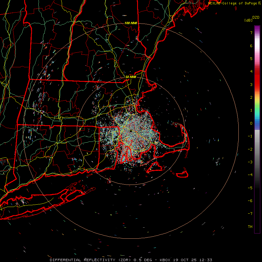
Task: Click the DZD legend title
Action: pyautogui.click(x=256, y=17)
